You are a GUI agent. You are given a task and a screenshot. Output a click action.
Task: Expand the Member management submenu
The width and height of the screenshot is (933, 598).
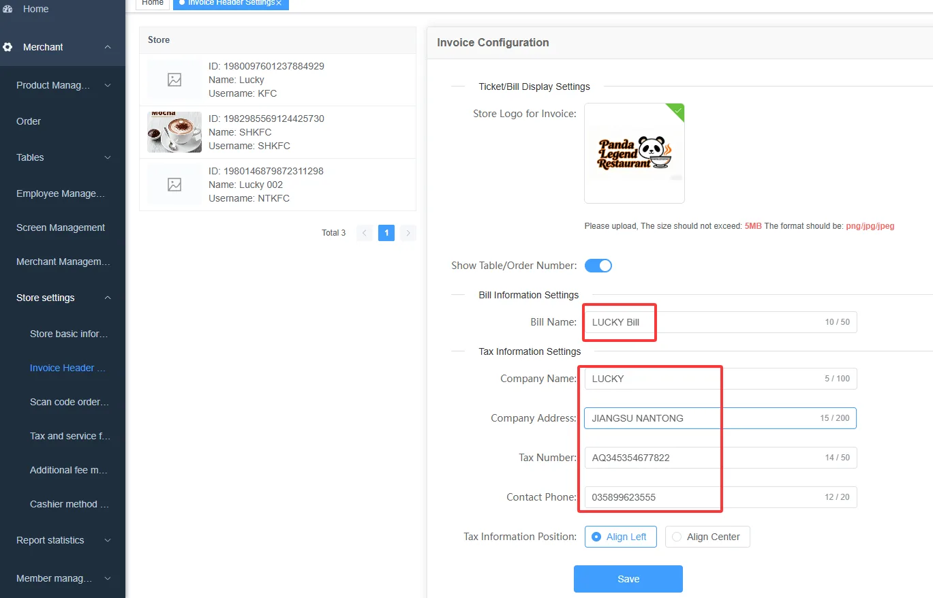pyautogui.click(x=108, y=578)
